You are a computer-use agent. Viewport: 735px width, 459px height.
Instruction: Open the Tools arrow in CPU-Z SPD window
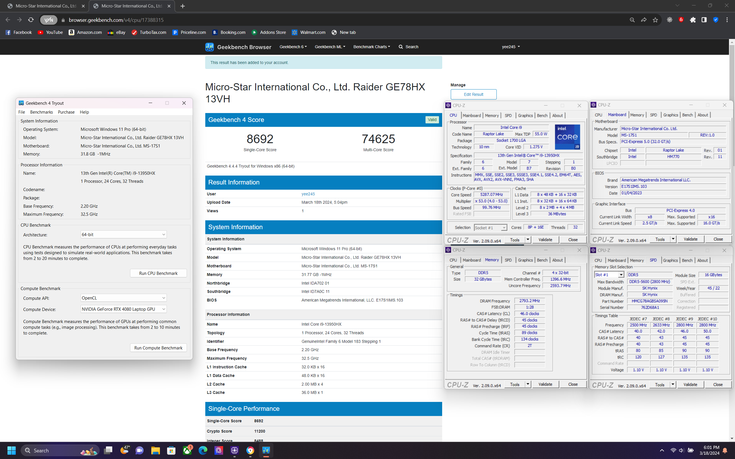tap(673, 384)
